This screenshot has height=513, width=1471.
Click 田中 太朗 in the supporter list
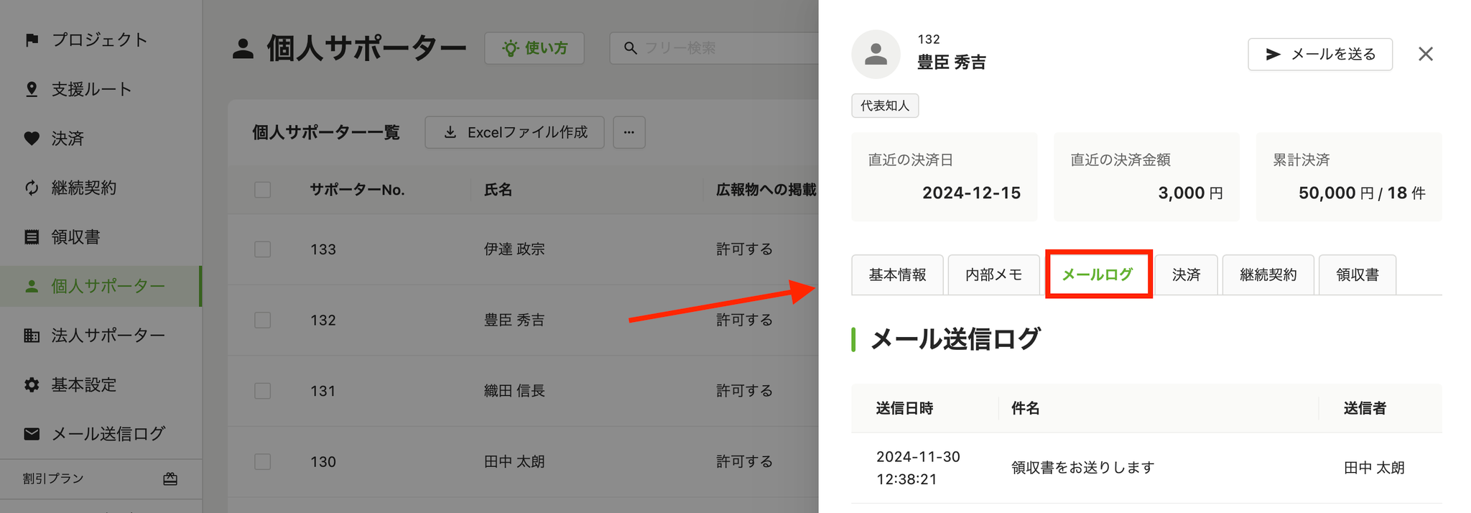point(514,461)
